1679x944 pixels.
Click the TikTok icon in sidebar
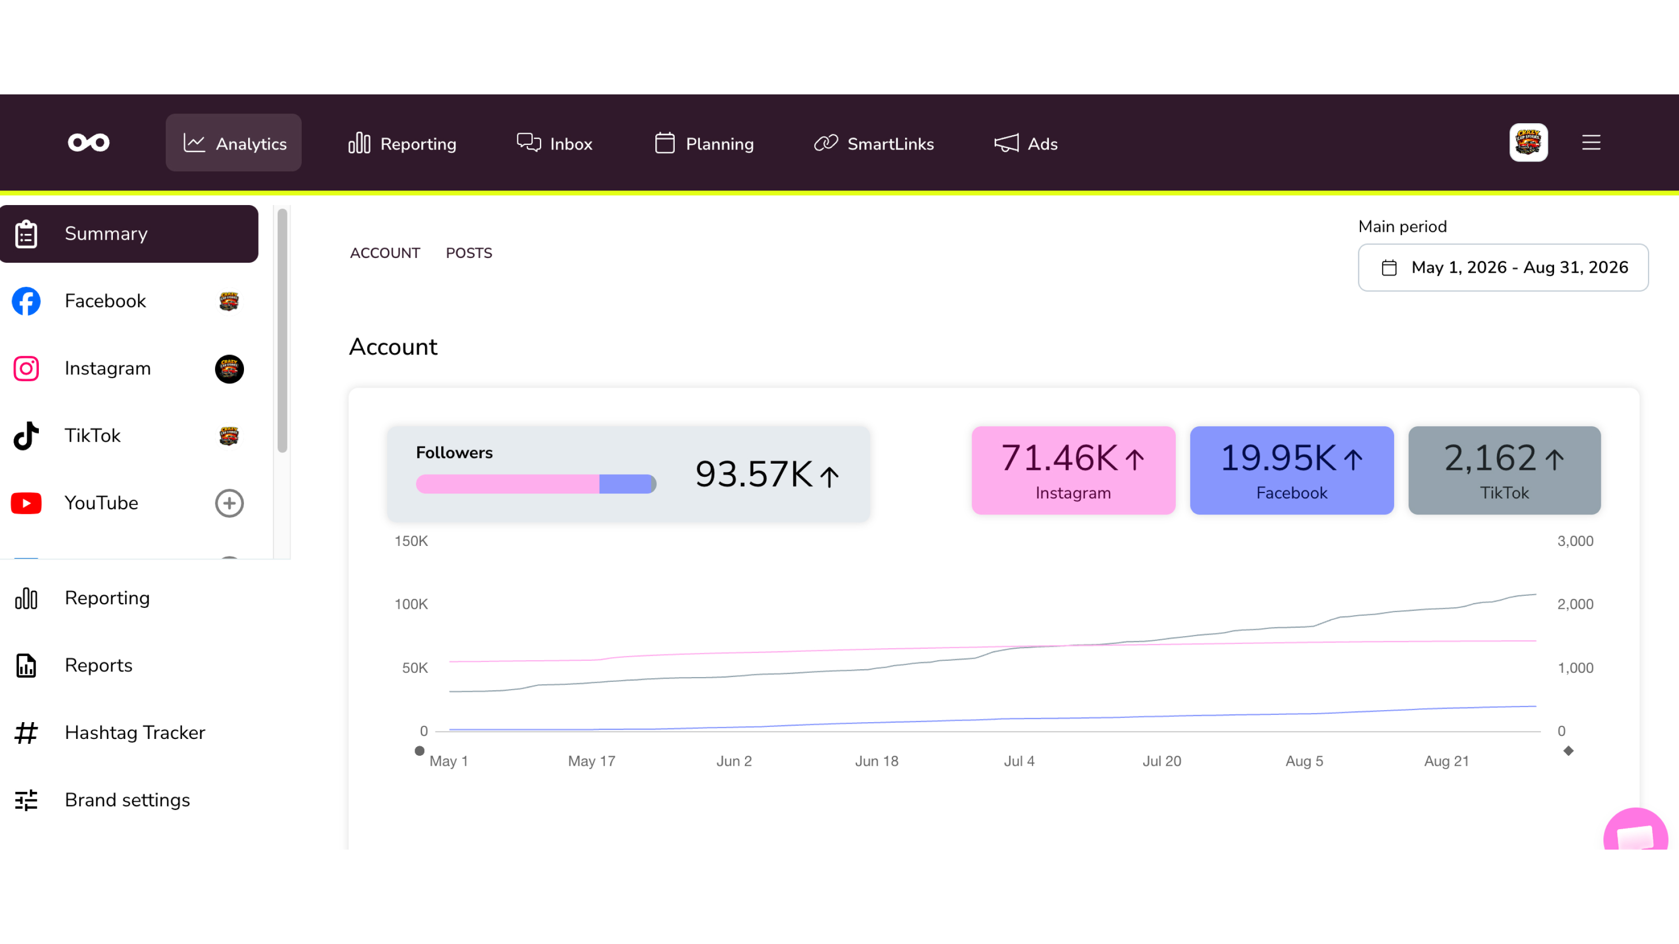click(x=26, y=436)
